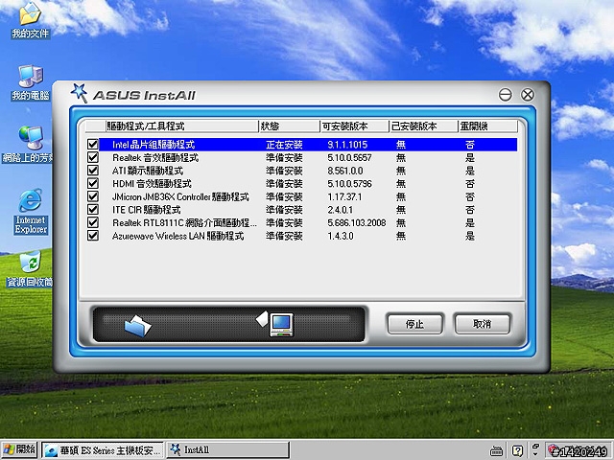
Task: Uncheck the Intel 晶片組驅動程式 checkbox
Action: point(93,145)
